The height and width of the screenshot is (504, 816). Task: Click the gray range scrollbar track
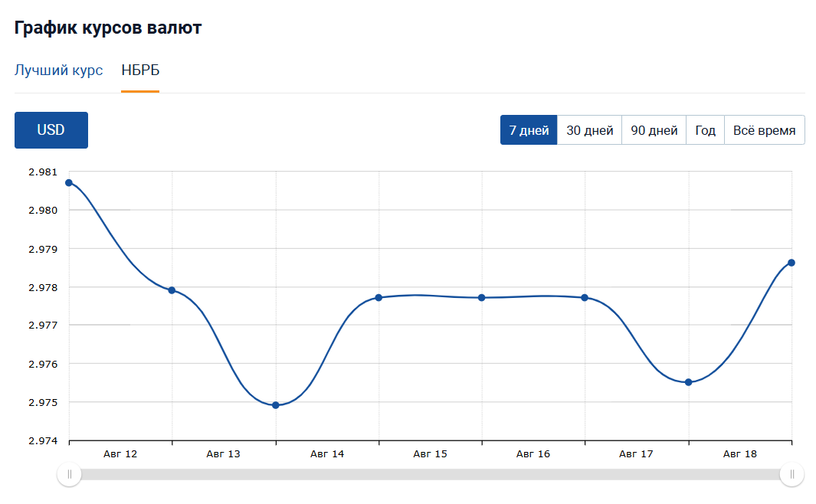429,475
